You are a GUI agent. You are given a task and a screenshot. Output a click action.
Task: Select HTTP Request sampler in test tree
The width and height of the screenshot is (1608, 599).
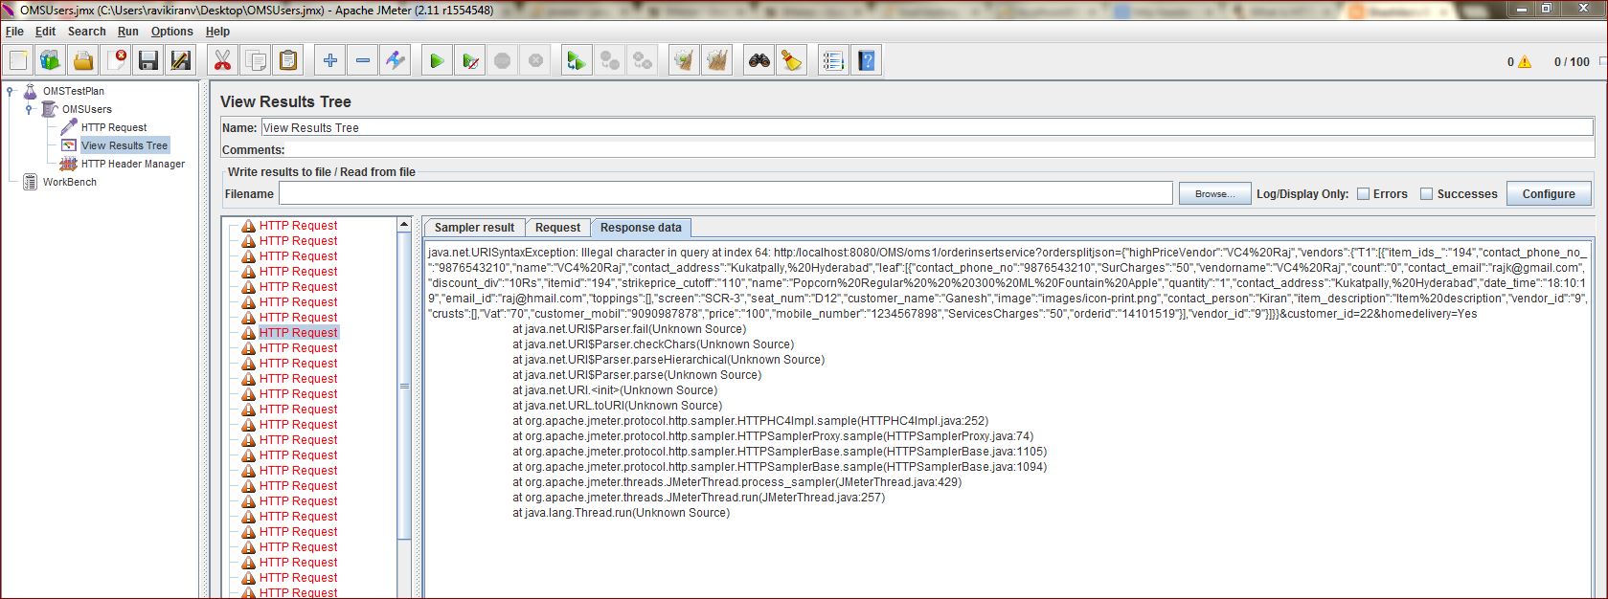pyautogui.click(x=114, y=127)
